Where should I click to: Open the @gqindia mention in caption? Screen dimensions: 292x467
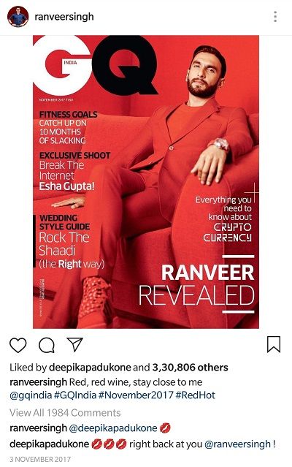click(x=31, y=395)
